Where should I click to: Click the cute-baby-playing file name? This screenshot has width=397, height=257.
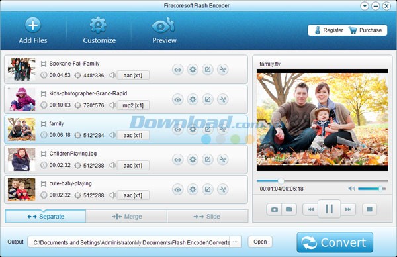pyautogui.click(x=70, y=183)
